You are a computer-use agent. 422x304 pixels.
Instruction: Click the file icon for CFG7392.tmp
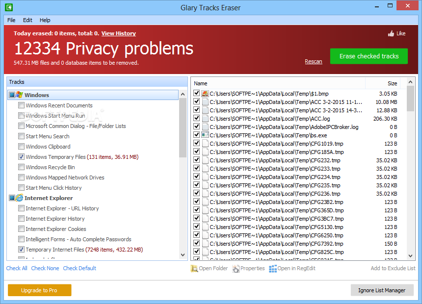[x=205, y=244]
